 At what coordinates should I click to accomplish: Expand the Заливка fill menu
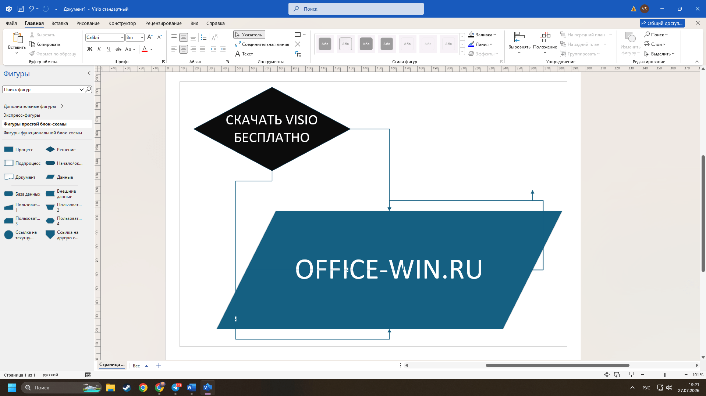point(482,35)
